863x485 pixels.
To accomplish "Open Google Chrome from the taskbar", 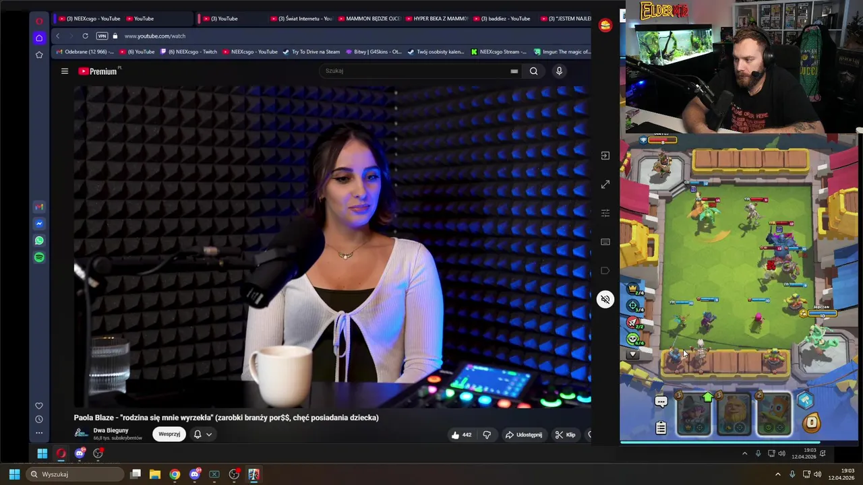I will pos(175,474).
